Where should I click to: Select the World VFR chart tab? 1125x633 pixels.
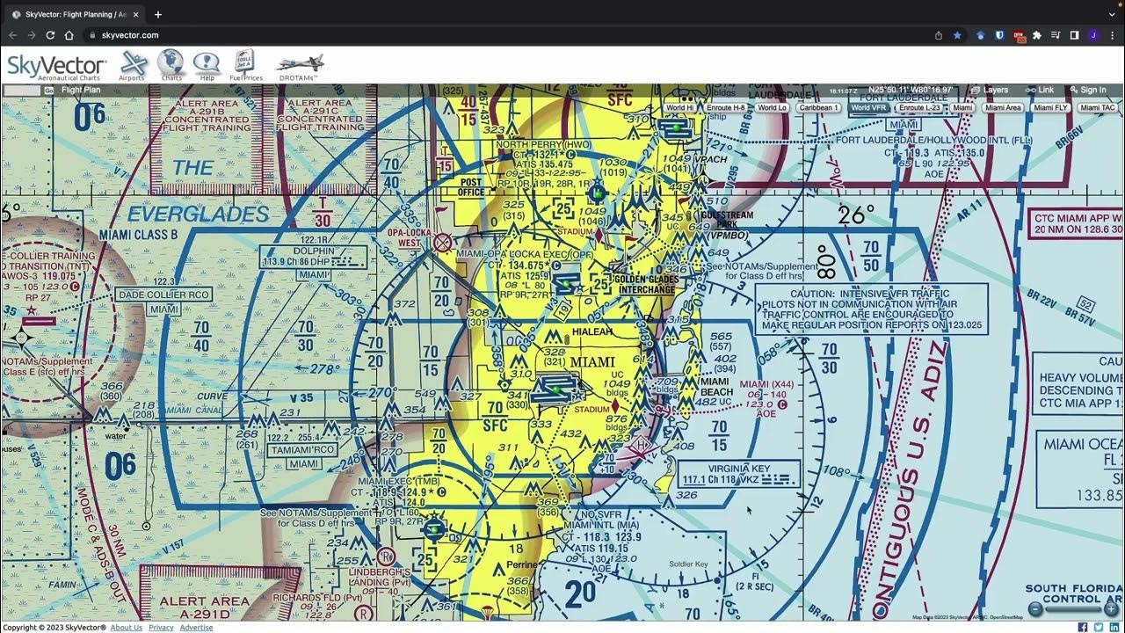click(867, 108)
